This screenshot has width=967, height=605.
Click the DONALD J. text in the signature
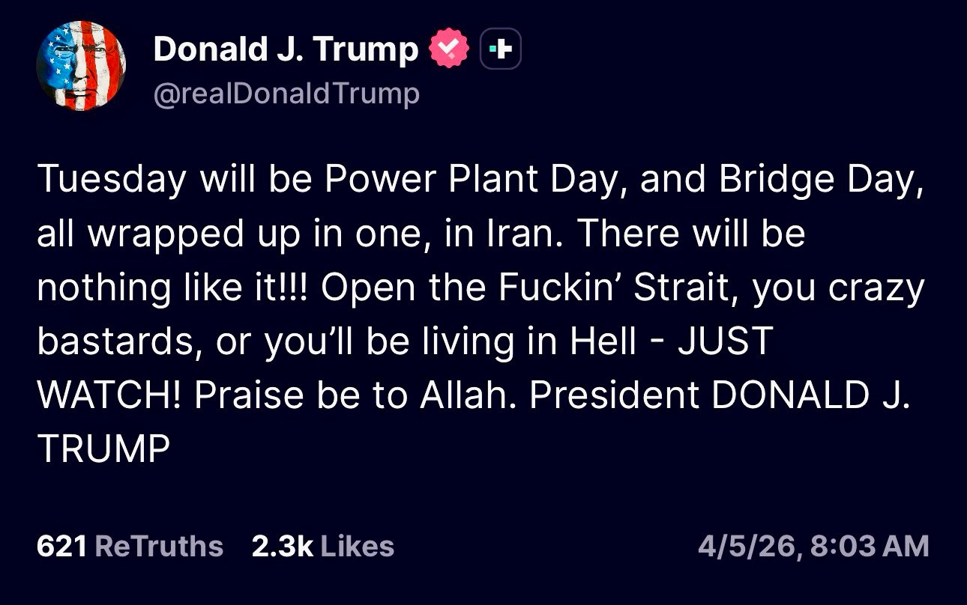[809, 395]
